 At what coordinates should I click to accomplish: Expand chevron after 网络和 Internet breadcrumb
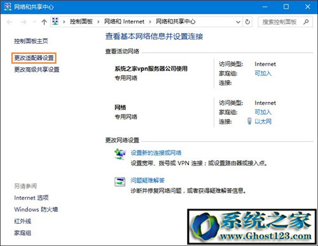pyautogui.click(x=150, y=22)
